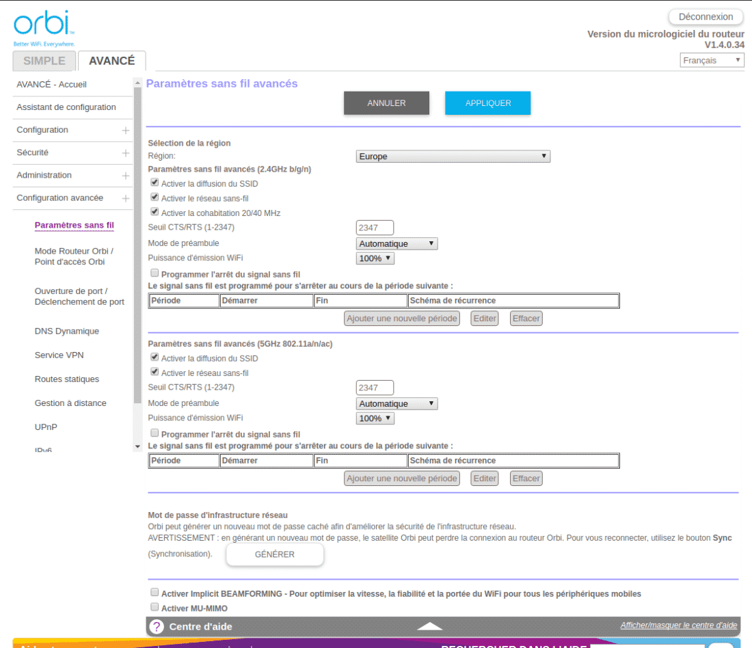
Task: Open UPnP menu item
Action: tap(46, 427)
